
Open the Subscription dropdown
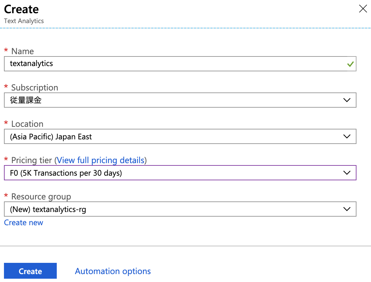(347, 100)
